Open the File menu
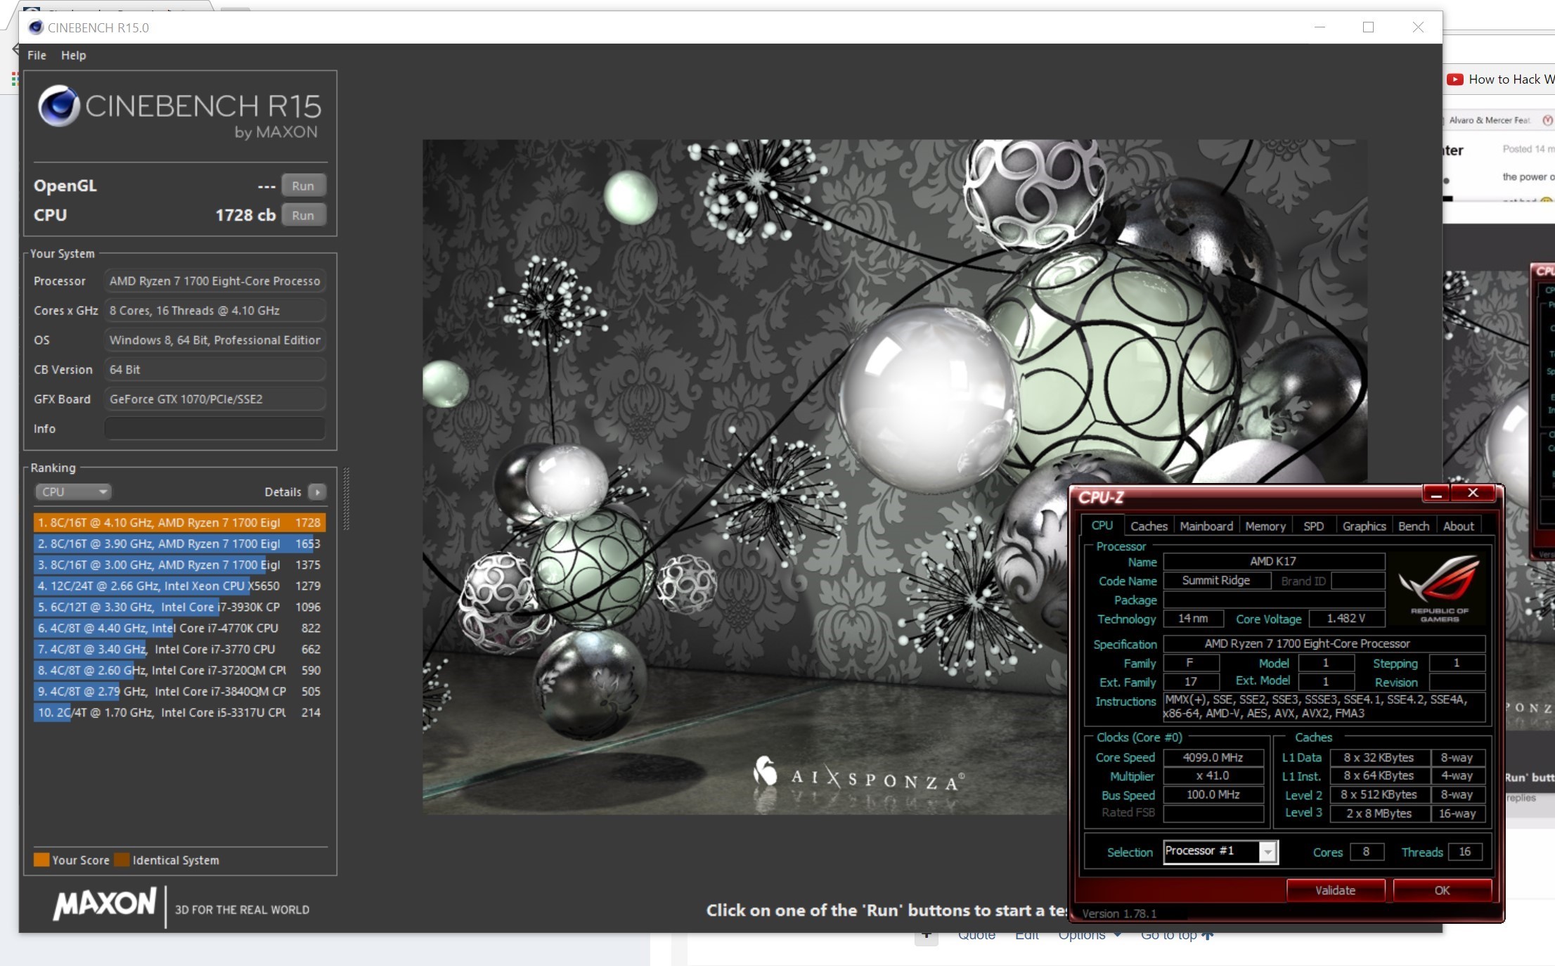This screenshot has width=1555, height=966. (x=37, y=55)
